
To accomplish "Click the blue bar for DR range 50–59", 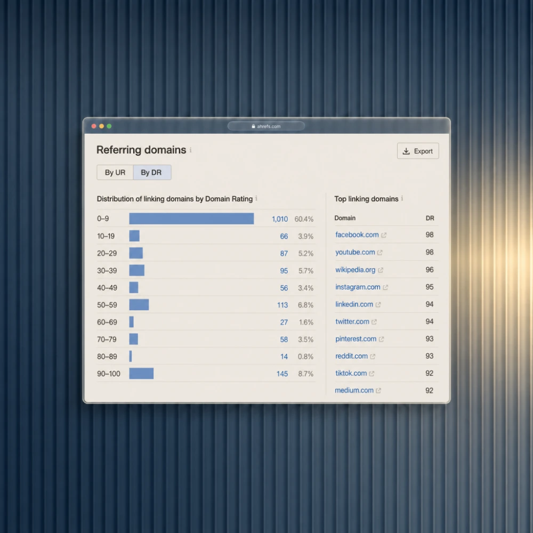I will (139, 304).
